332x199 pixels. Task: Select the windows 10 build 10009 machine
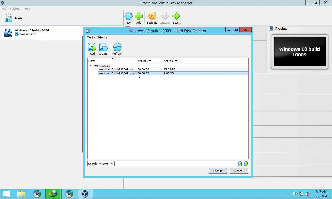tap(41, 32)
